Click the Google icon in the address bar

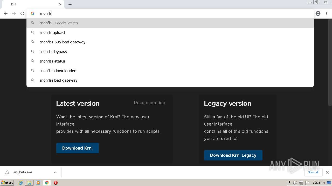click(32, 13)
